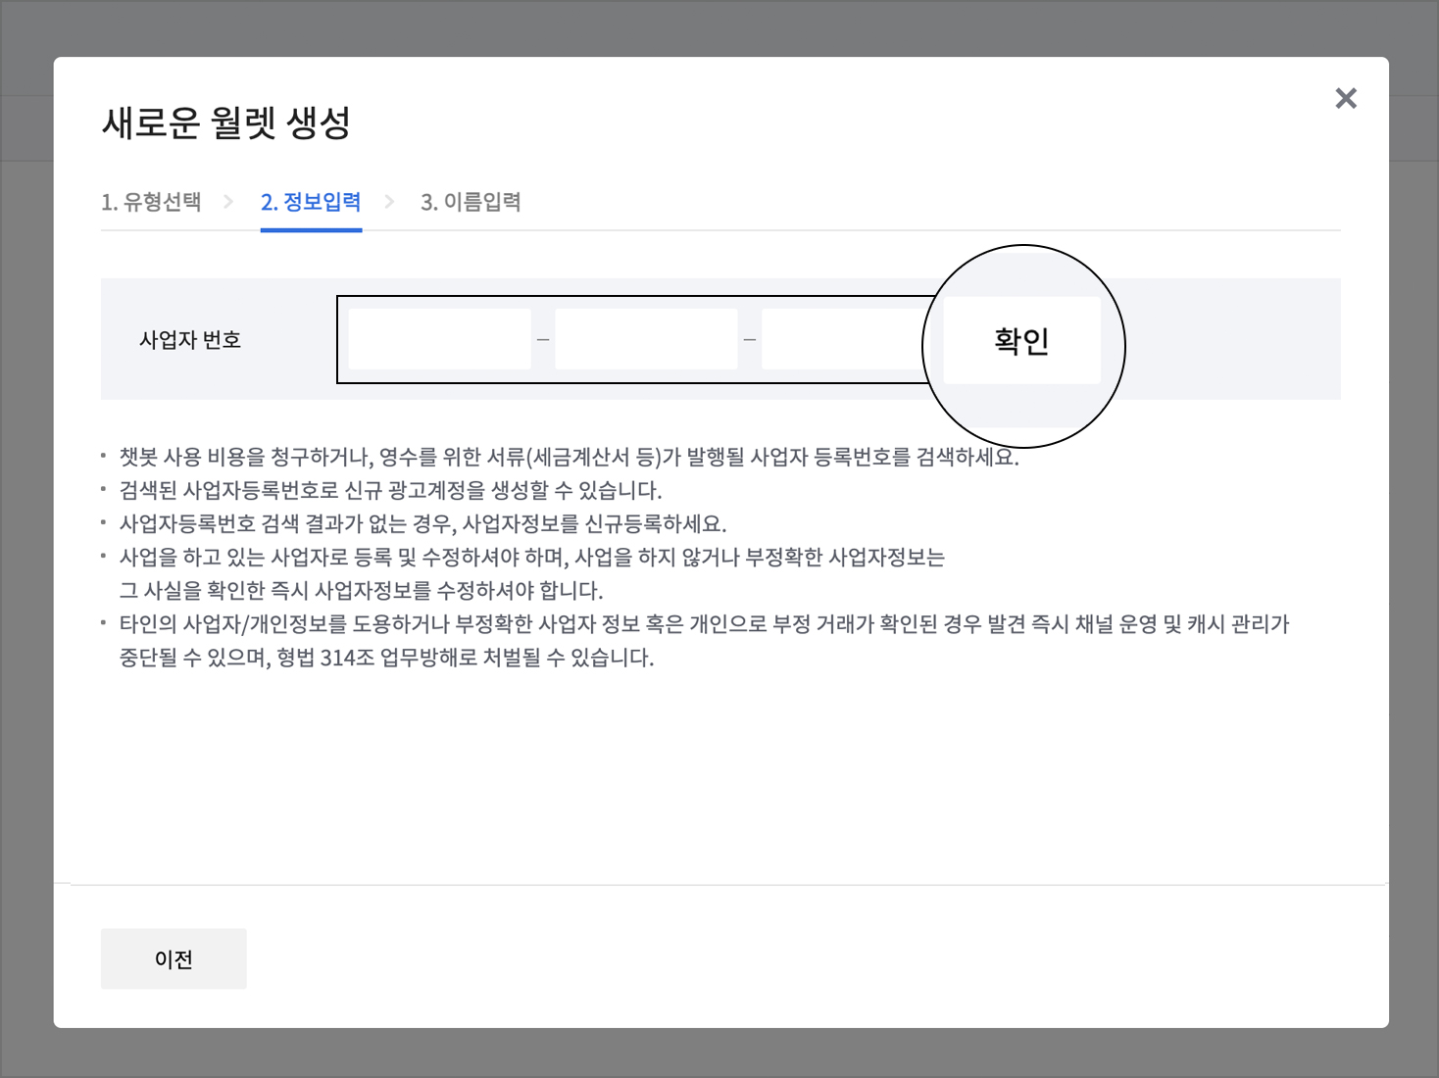Click the chevron after 1. 유형선택

228,202
